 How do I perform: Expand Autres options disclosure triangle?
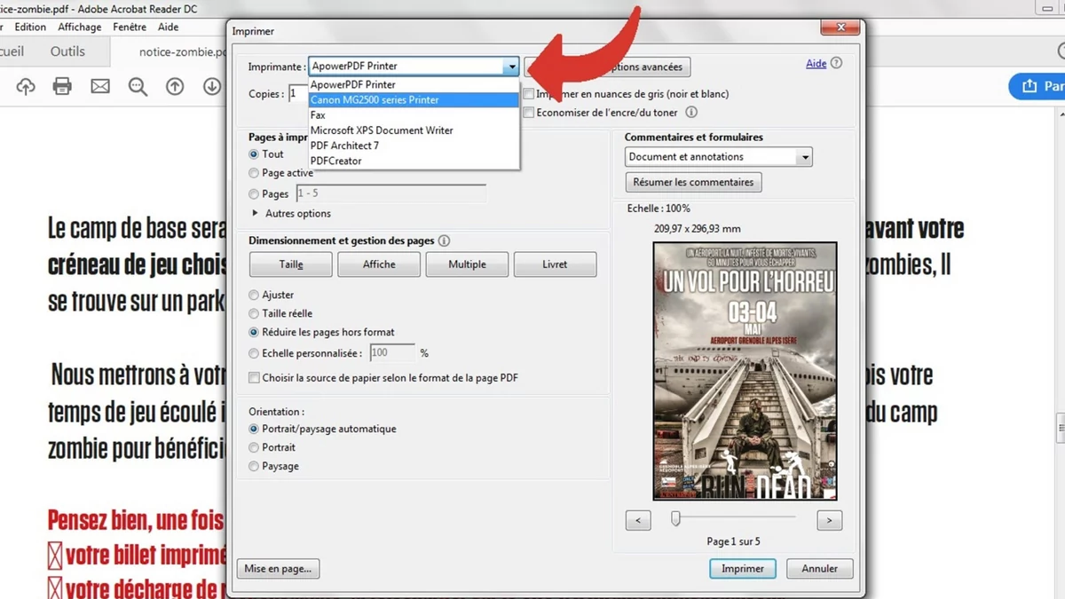(x=256, y=214)
